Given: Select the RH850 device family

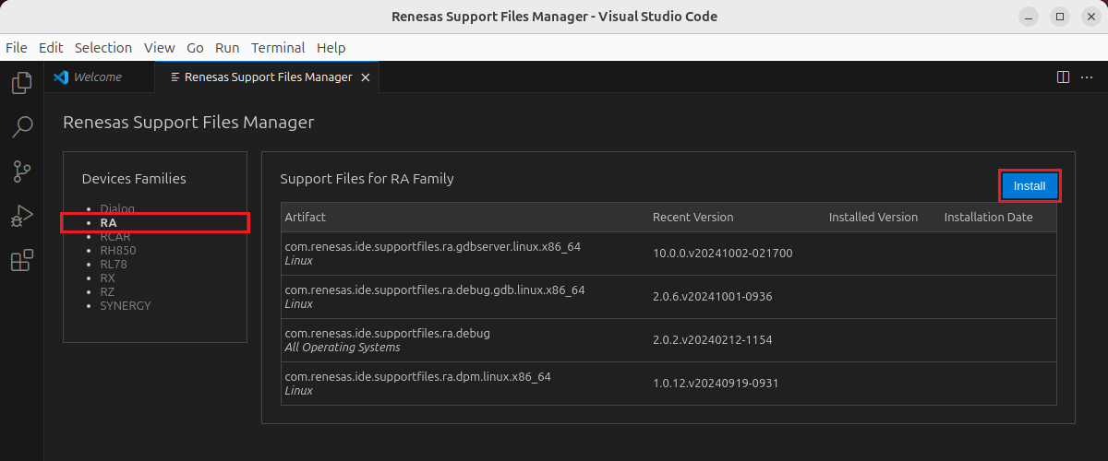Looking at the screenshot, I should (x=118, y=251).
